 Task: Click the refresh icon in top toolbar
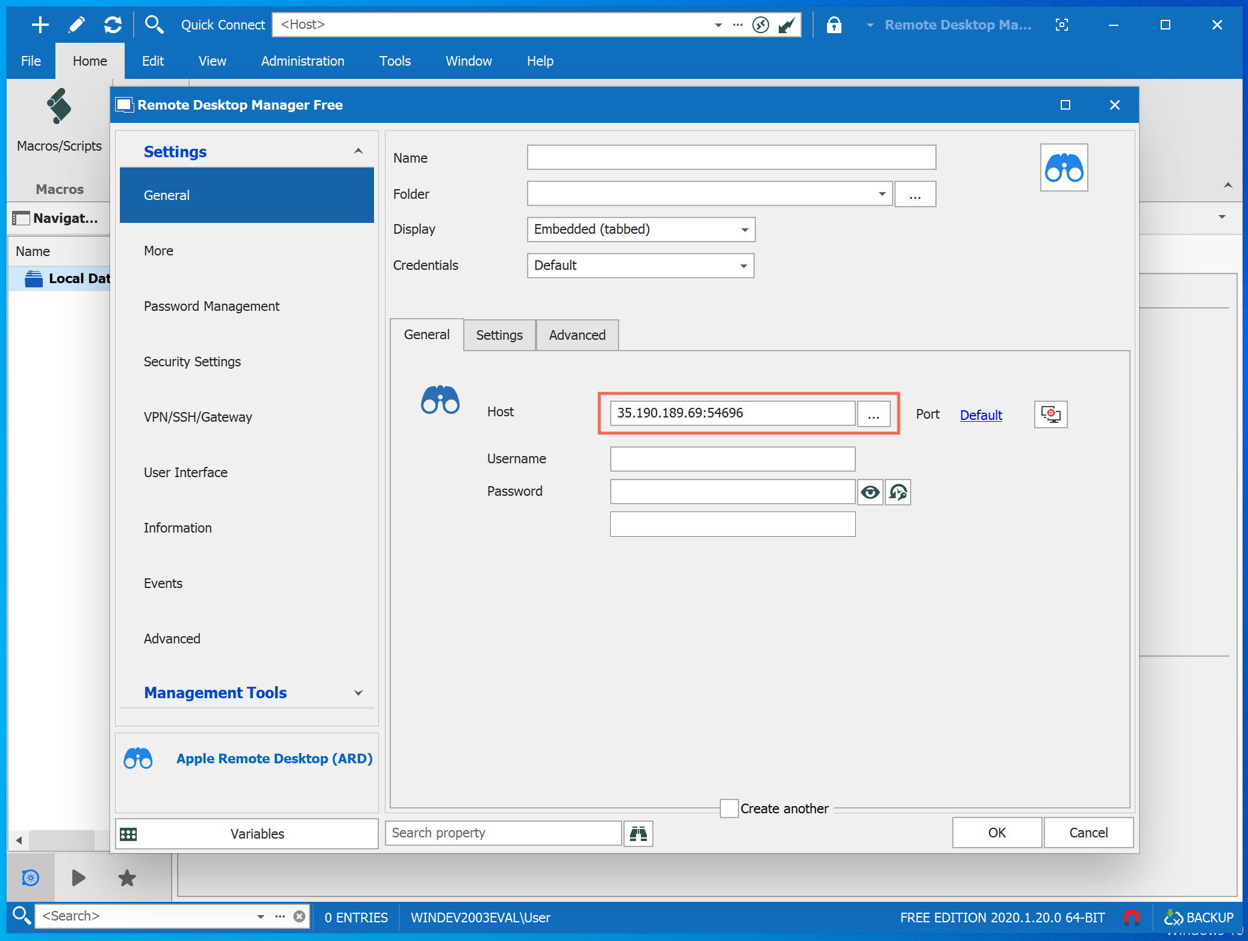[x=113, y=25]
